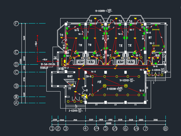The image size is (181, 136).
Task: Select axis bubble D on the left
Action: 16,64
